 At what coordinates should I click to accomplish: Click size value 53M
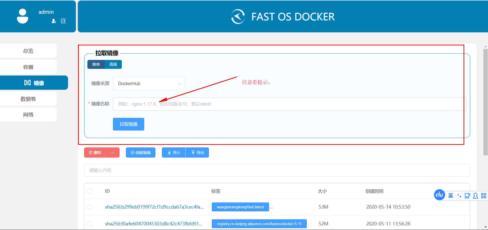(323, 207)
